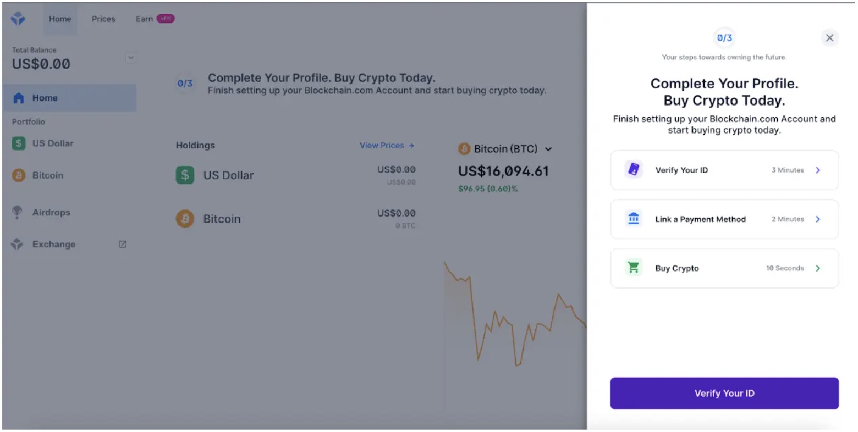858x432 pixels.
Task: Click the bank icon for Link a Payment Method
Action: click(633, 219)
